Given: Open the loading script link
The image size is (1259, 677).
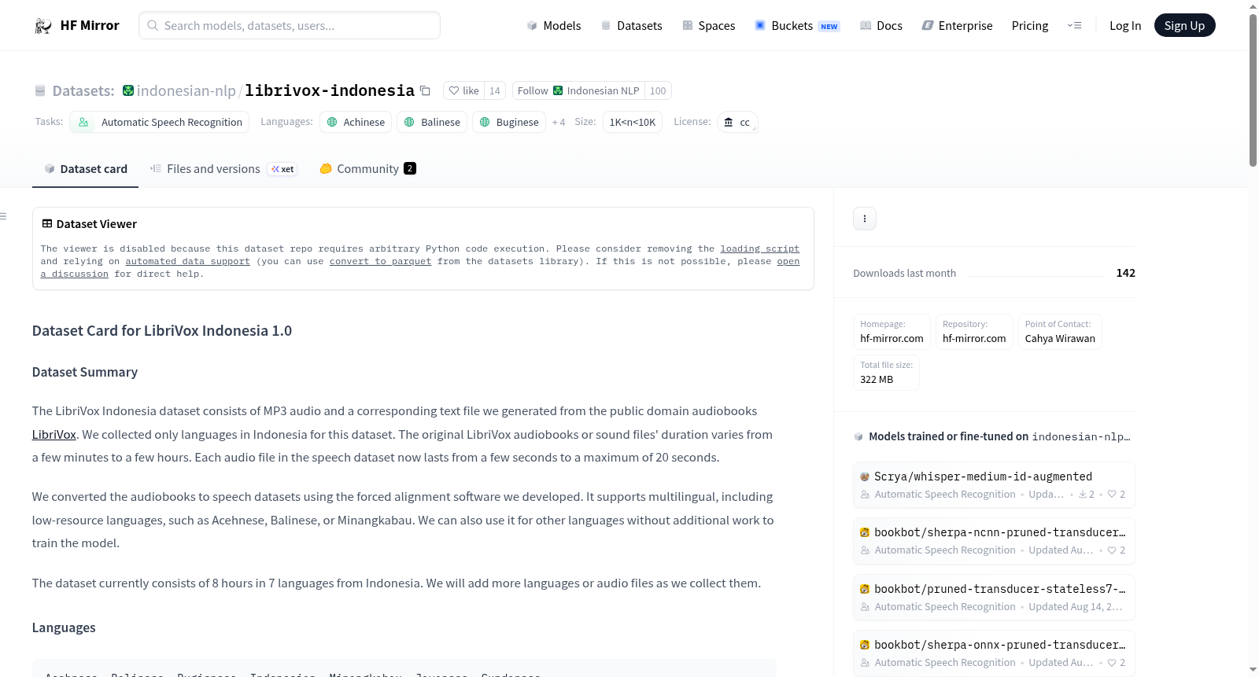Looking at the screenshot, I should (760, 248).
